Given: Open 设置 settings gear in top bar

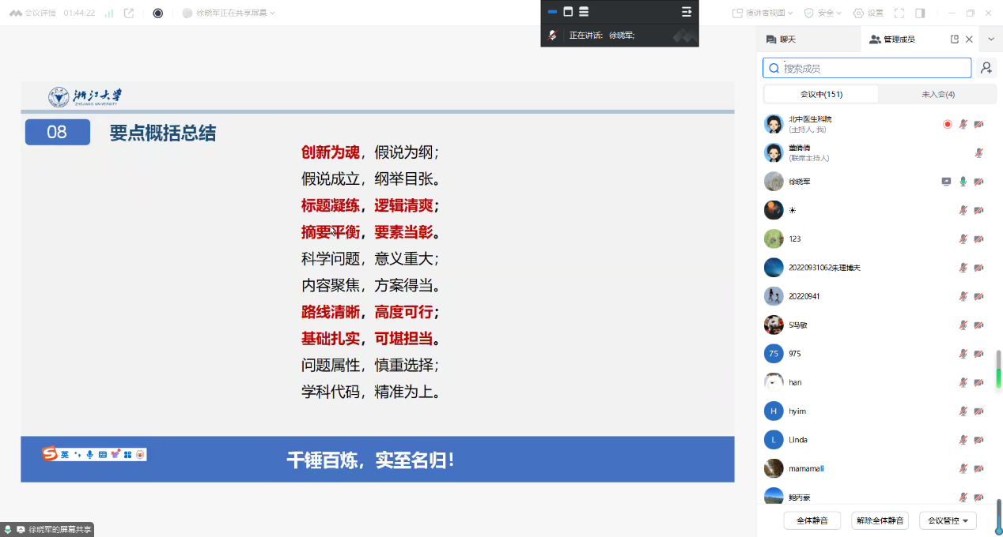Looking at the screenshot, I should coord(868,13).
